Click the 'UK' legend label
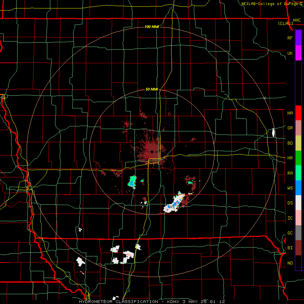 point(290,53)
